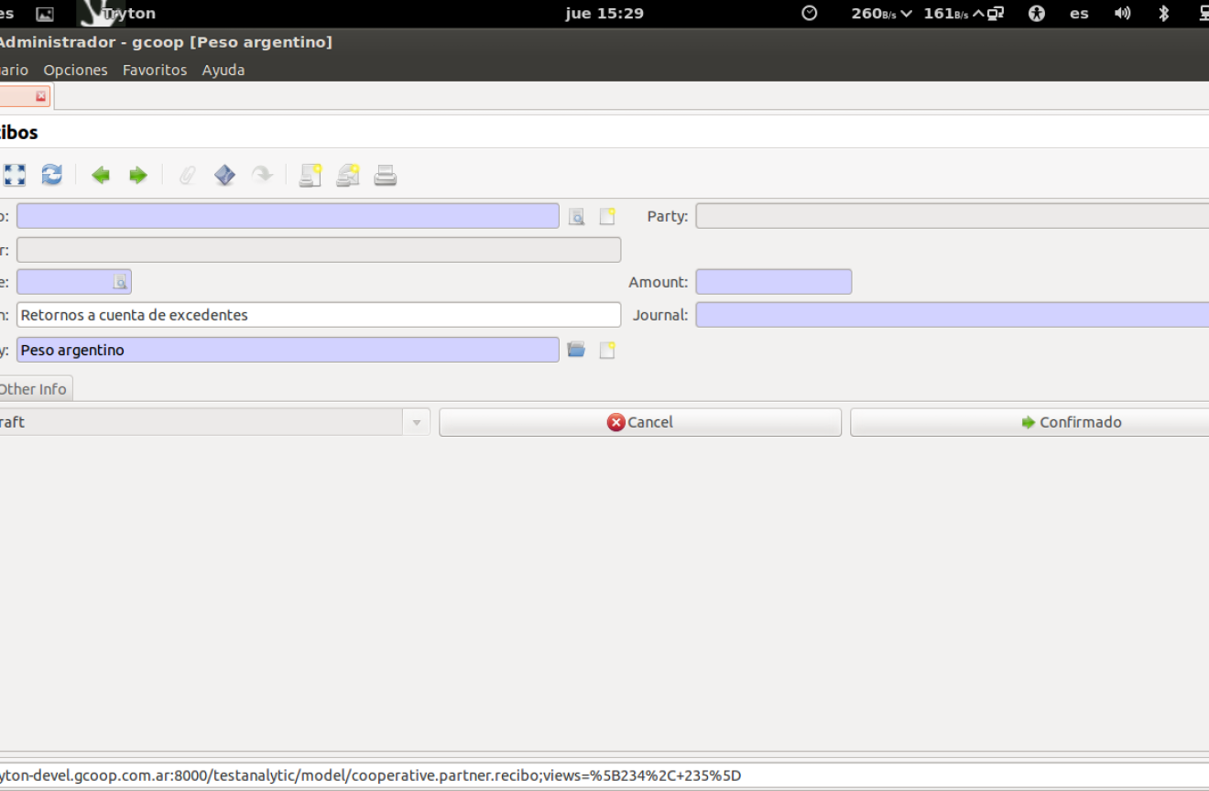The image size is (1209, 791).
Task: Click the printer icon in the toolbar
Action: tap(386, 175)
